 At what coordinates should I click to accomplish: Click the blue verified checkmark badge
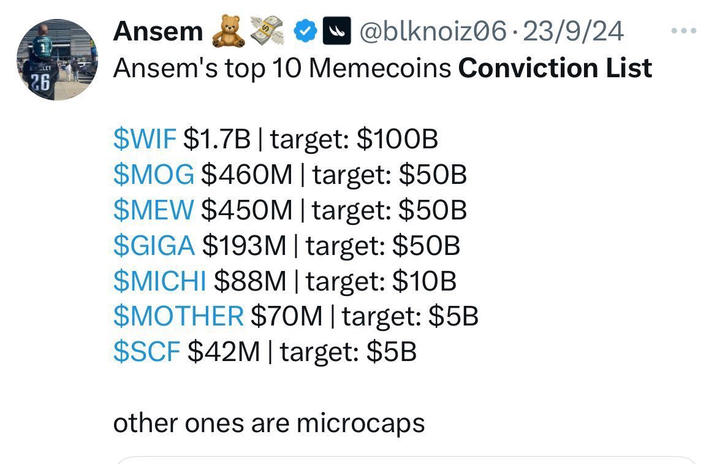tap(305, 31)
